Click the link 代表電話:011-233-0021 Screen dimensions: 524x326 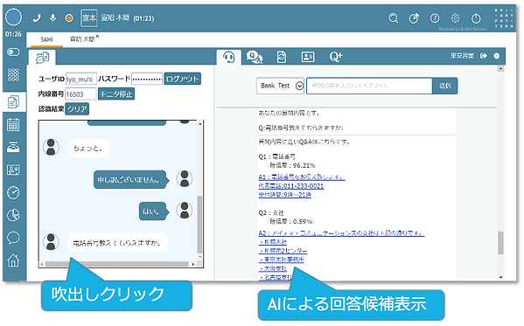(x=291, y=185)
